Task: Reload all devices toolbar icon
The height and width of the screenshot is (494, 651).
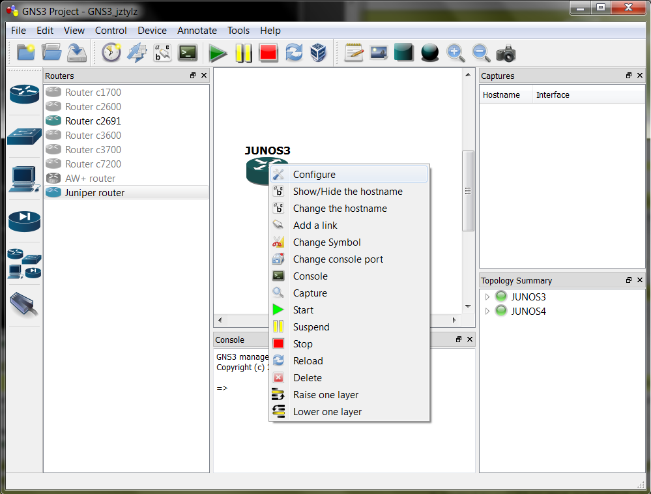Action: 294,53
